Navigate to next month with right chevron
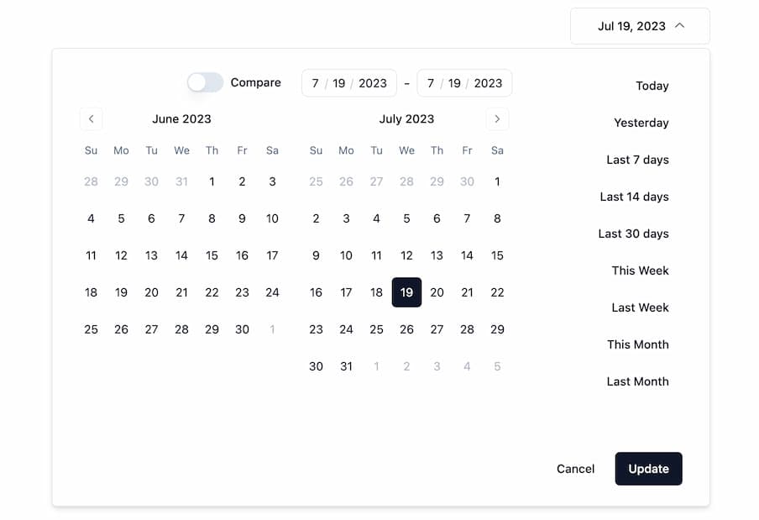This screenshot has width=759, height=520. [497, 118]
